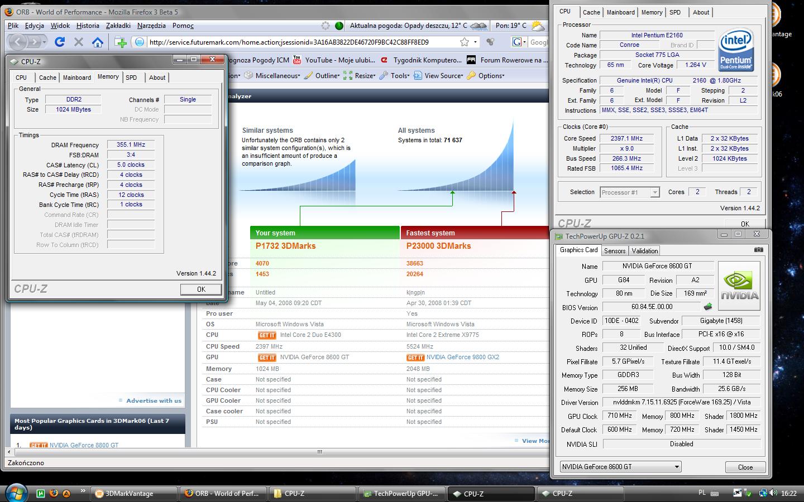This screenshot has height=502, width=804.
Task: Open the Plik menu
Action: (13, 26)
